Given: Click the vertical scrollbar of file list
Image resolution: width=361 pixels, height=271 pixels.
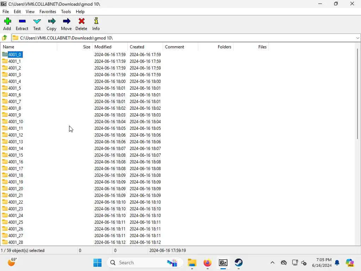Looking at the screenshot, I should 357,94.
